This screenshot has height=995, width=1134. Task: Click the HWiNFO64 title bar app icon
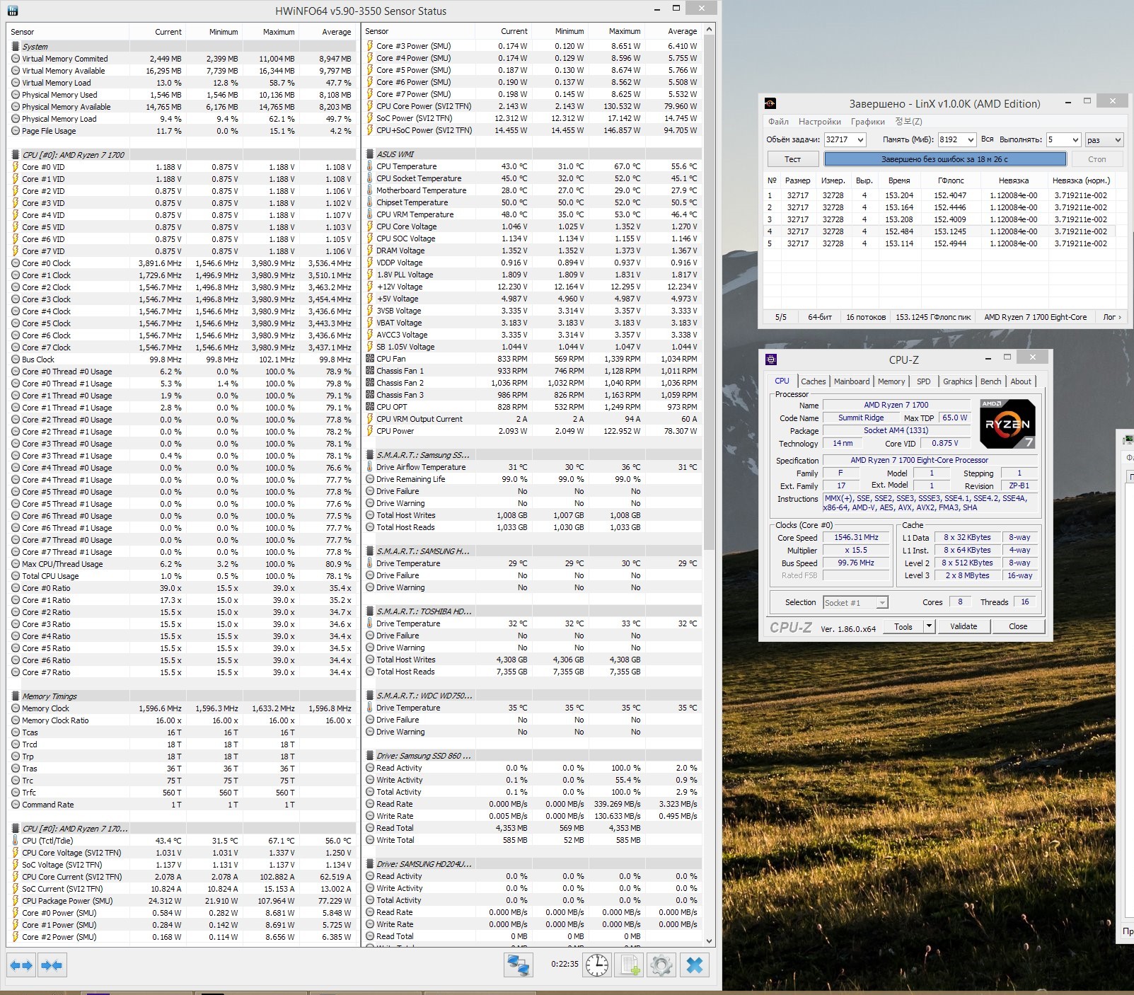[12, 11]
